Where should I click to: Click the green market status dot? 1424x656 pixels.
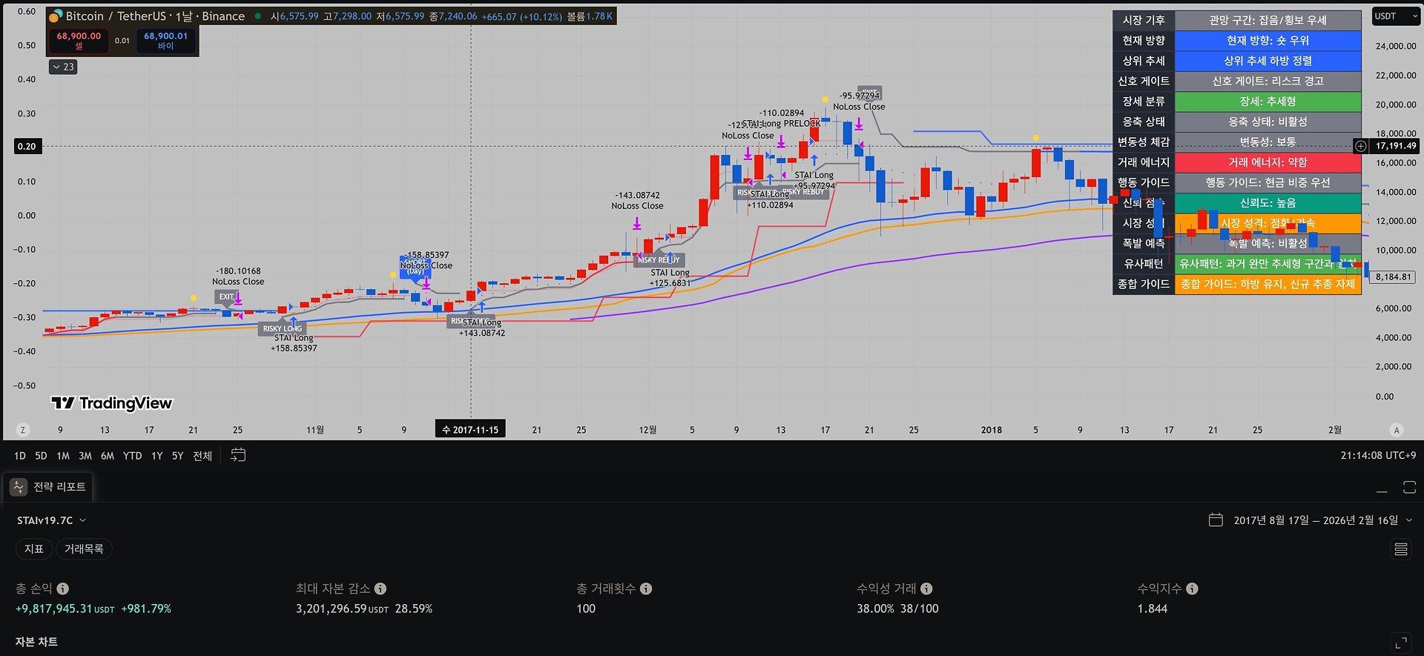pyautogui.click(x=257, y=16)
